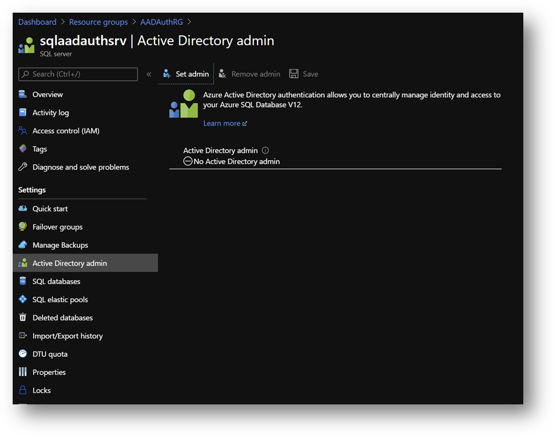Screen dimensions: 555x436
Task: Click Properties label
Action: pyautogui.click(x=49, y=372)
